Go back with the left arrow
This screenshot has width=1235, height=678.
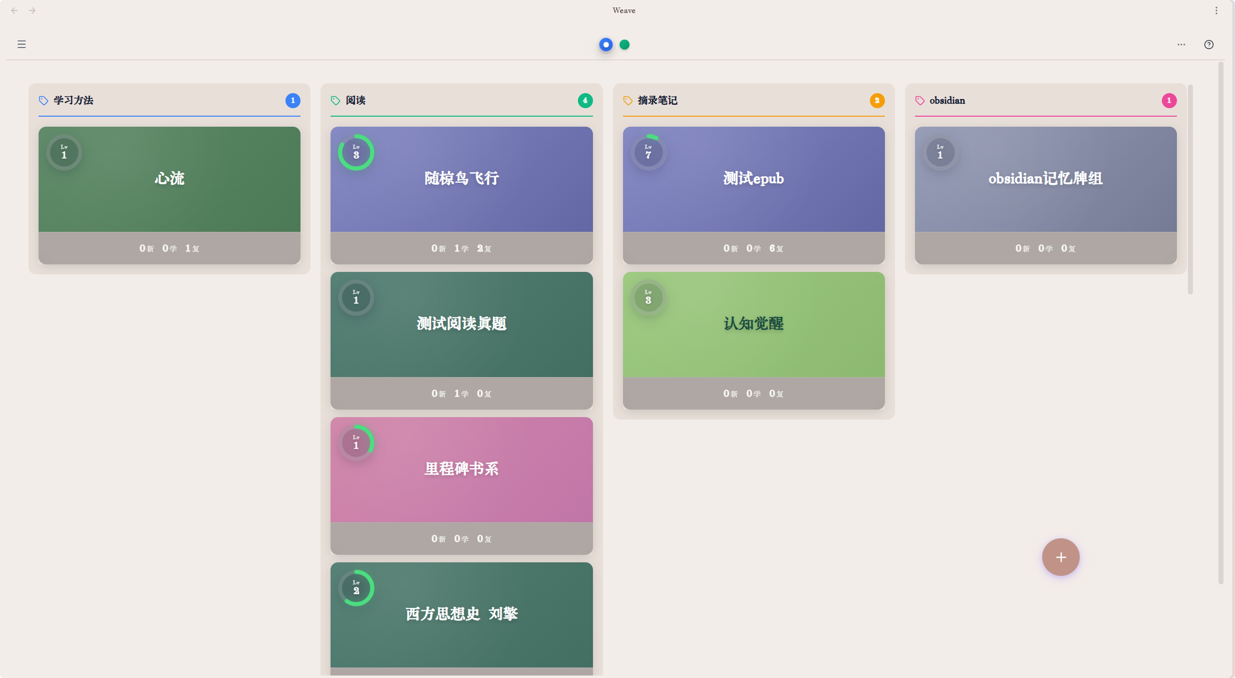click(x=15, y=11)
